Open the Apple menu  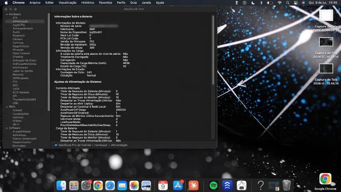(6, 3)
